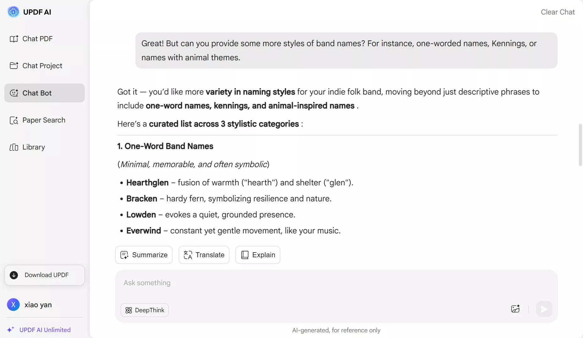Click the Download UPDF button label
This screenshot has height=338, width=583.
(x=46, y=275)
